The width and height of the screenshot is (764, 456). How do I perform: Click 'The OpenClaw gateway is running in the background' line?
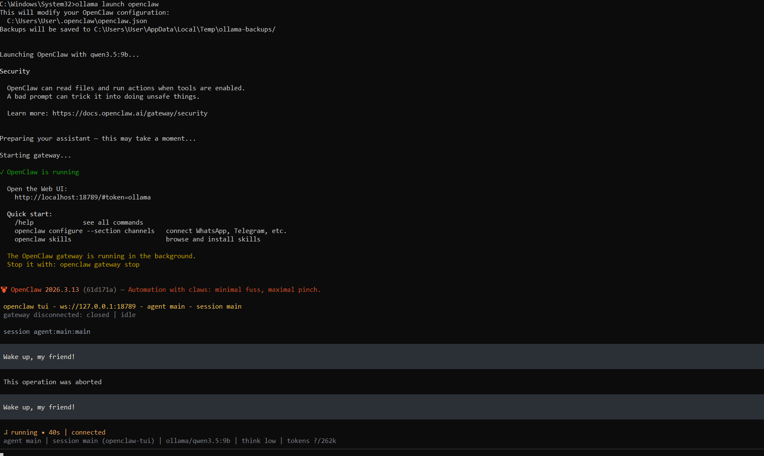pos(101,256)
